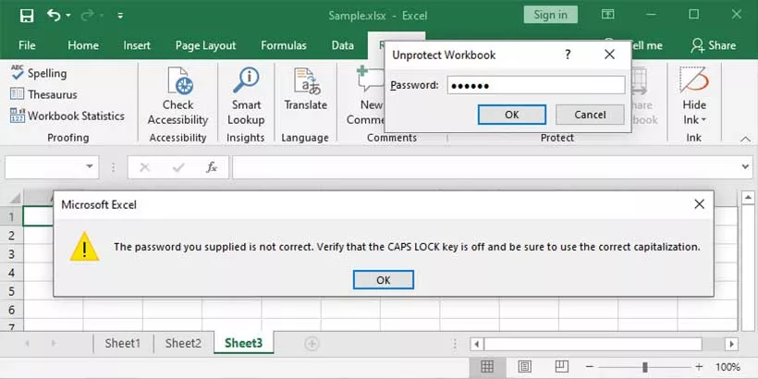Switch to Sheet1 tab

(x=123, y=343)
